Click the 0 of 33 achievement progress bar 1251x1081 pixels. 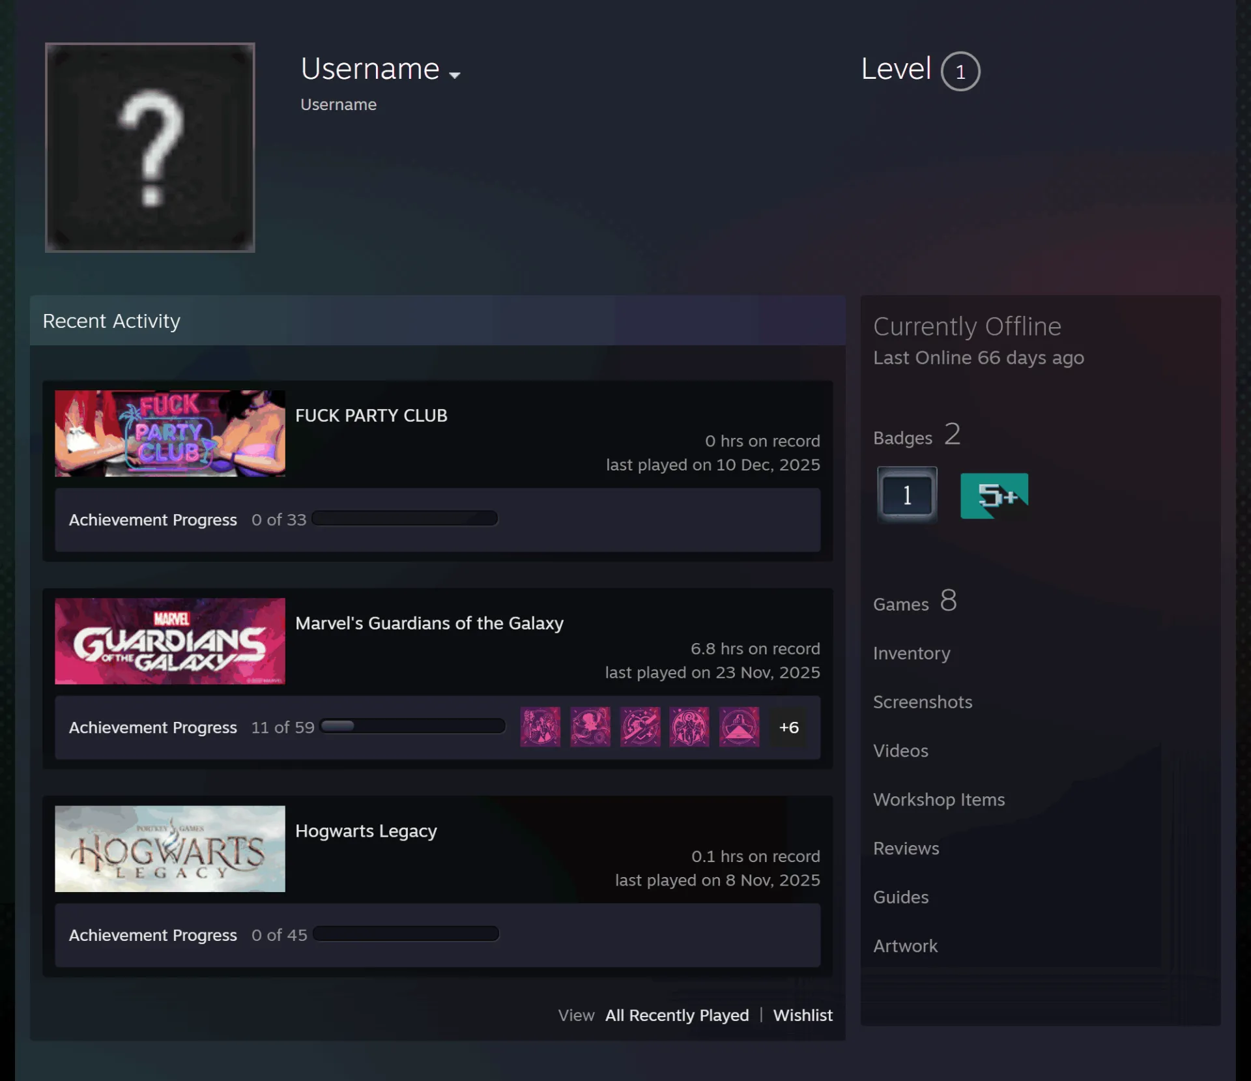pyautogui.click(x=405, y=519)
